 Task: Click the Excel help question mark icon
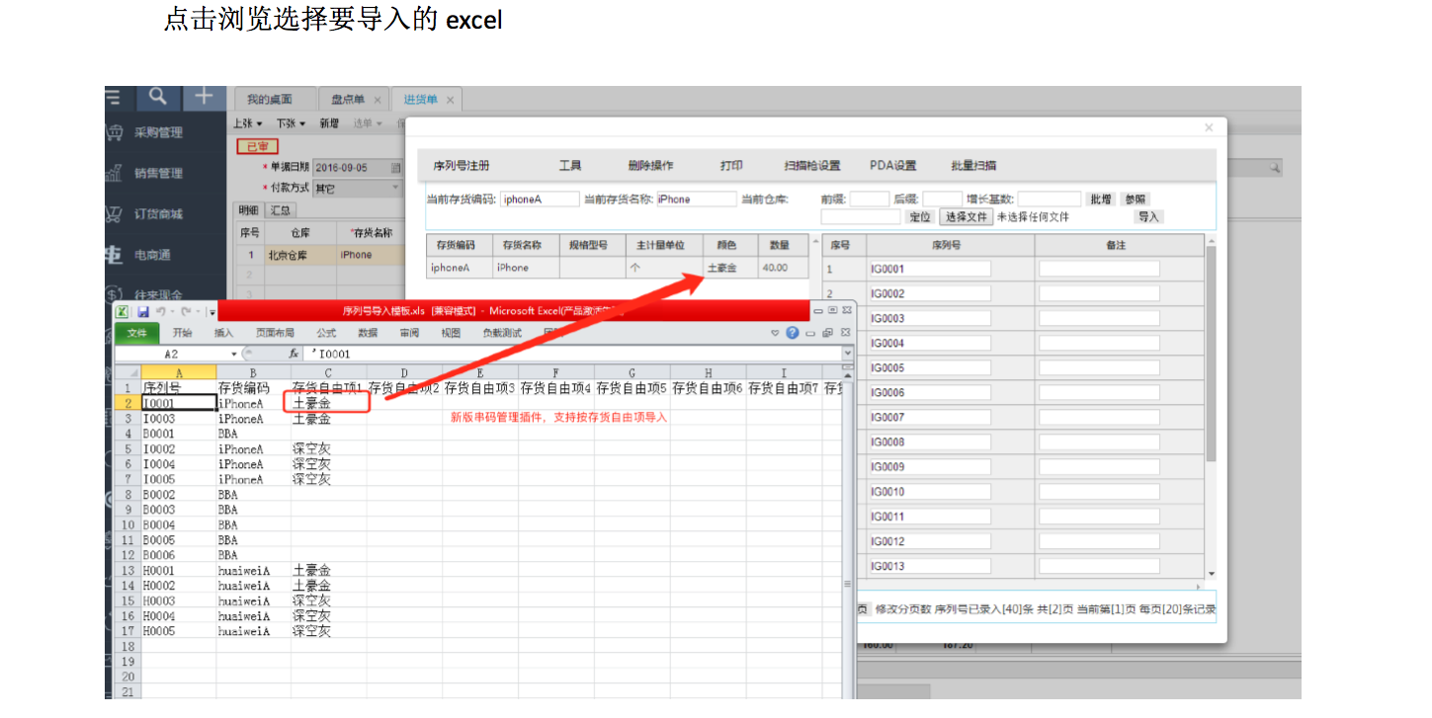pyautogui.click(x=792, y=333)
